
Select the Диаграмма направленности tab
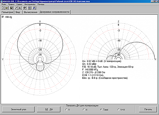point(54,12)
